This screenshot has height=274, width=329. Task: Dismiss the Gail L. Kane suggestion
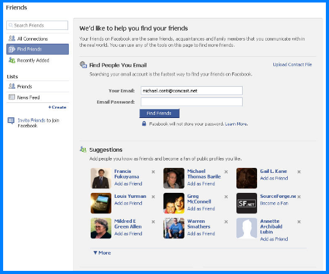point(299,172)
